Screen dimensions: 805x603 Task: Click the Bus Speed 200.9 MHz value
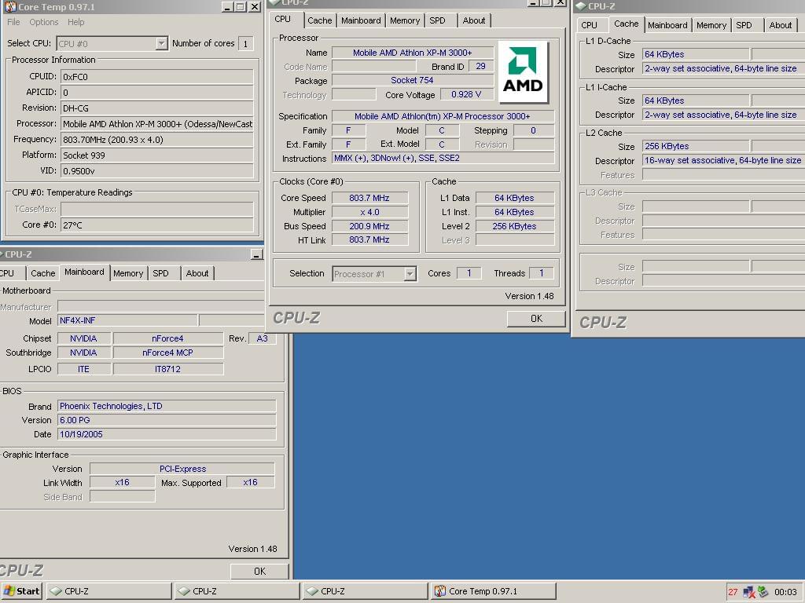coord(369,226)
